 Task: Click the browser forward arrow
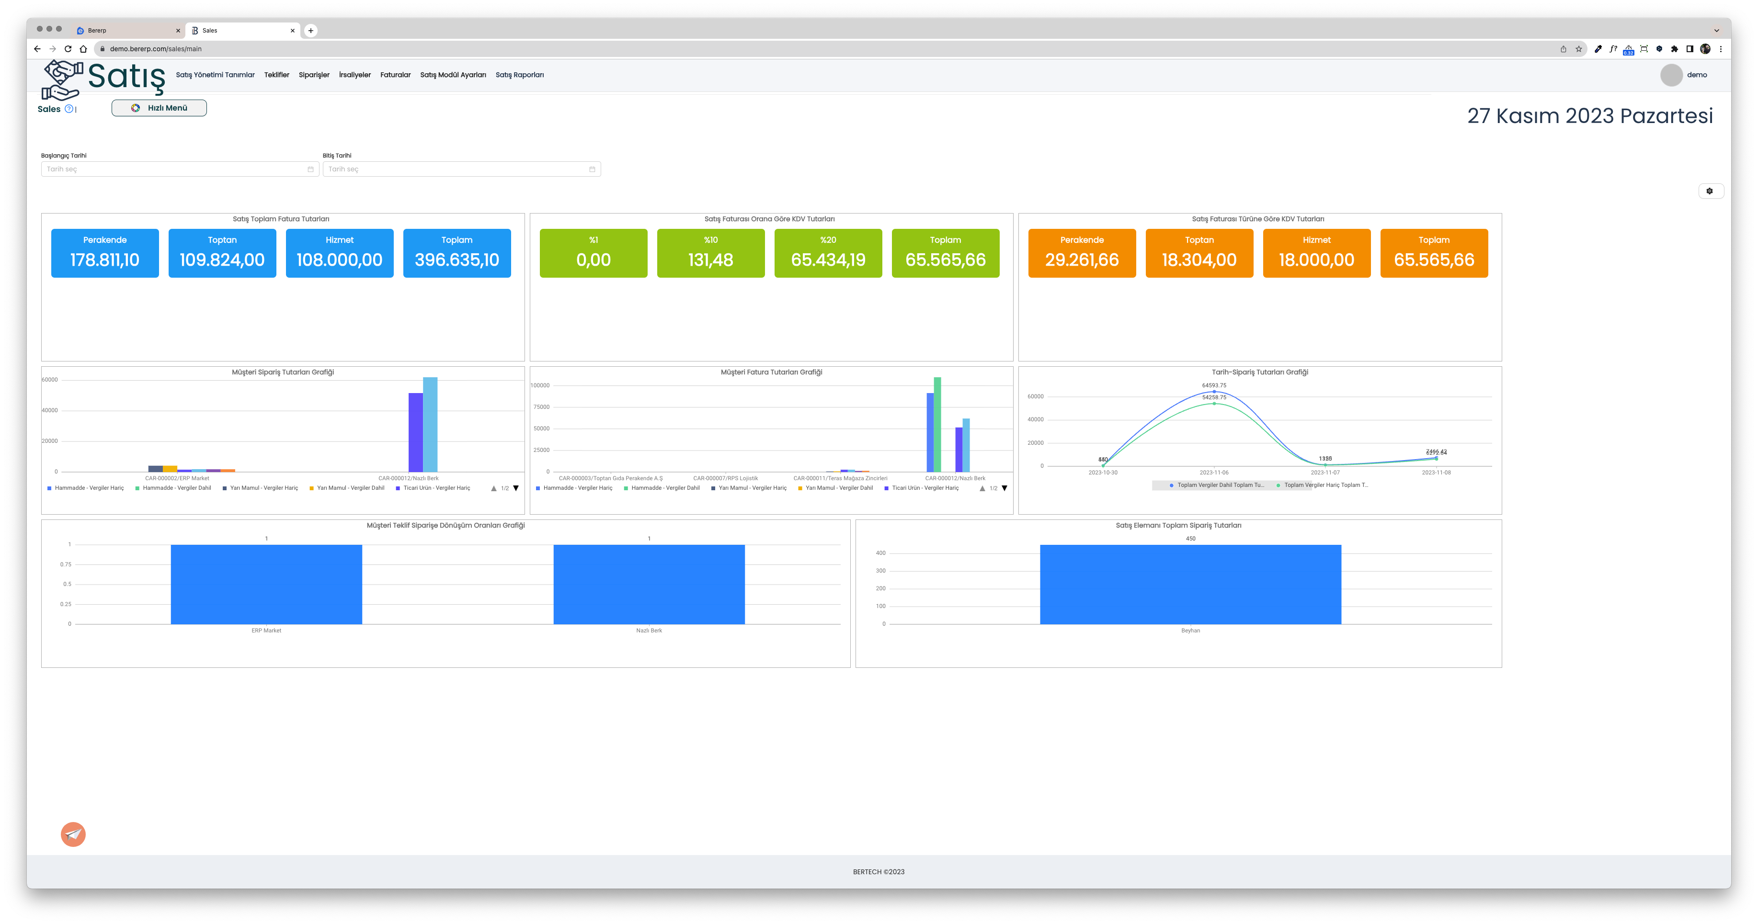pos(53,49)
